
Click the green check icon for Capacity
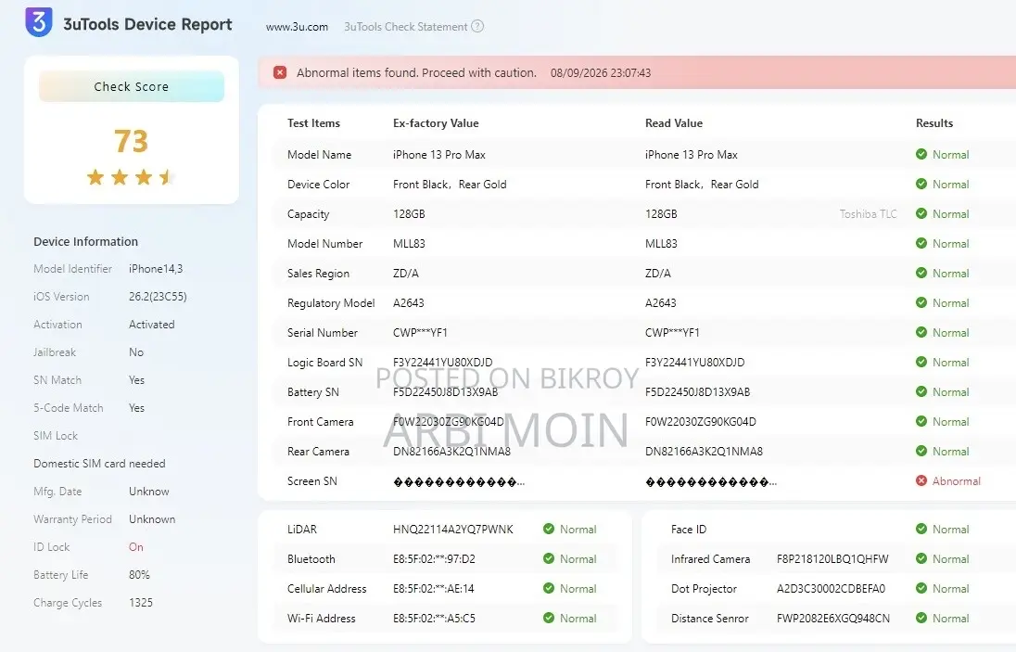921,214
